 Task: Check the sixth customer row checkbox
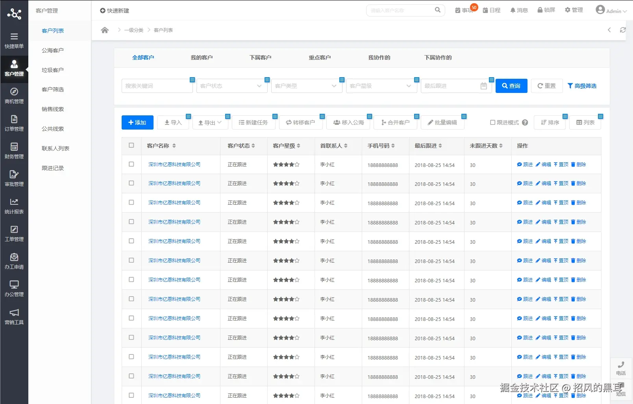pyautogui.click(x=131, y=260)
